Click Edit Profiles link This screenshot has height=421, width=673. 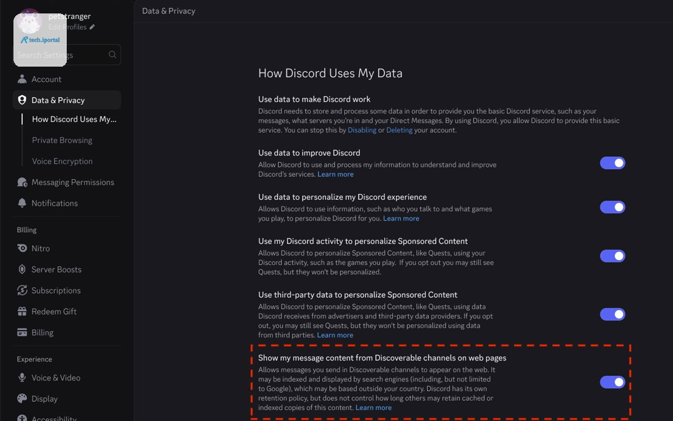pyautogui.click(x=67, y=27)
